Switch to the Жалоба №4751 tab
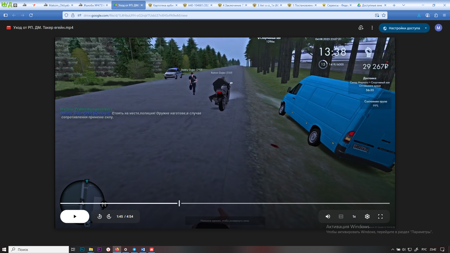This screenshot has width=450, height=253. click(x=93, y=5)
